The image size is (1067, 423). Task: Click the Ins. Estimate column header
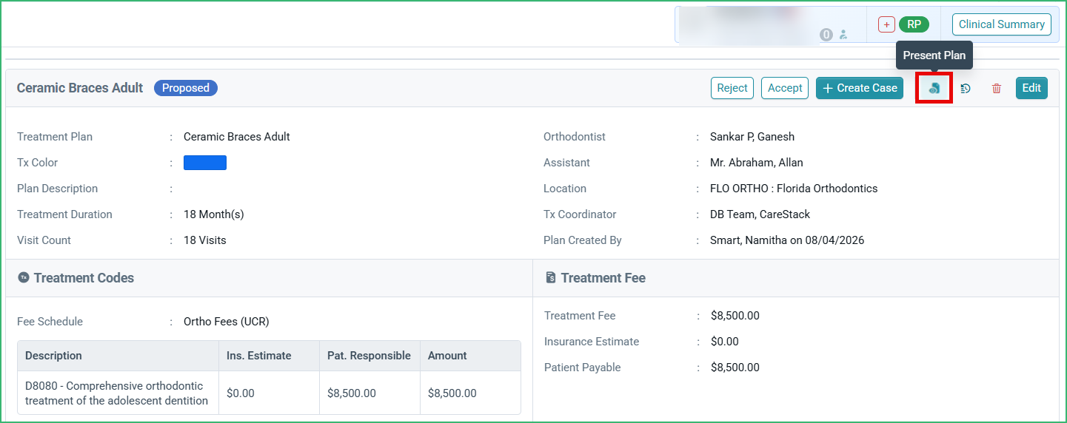[x=269, y=356]
